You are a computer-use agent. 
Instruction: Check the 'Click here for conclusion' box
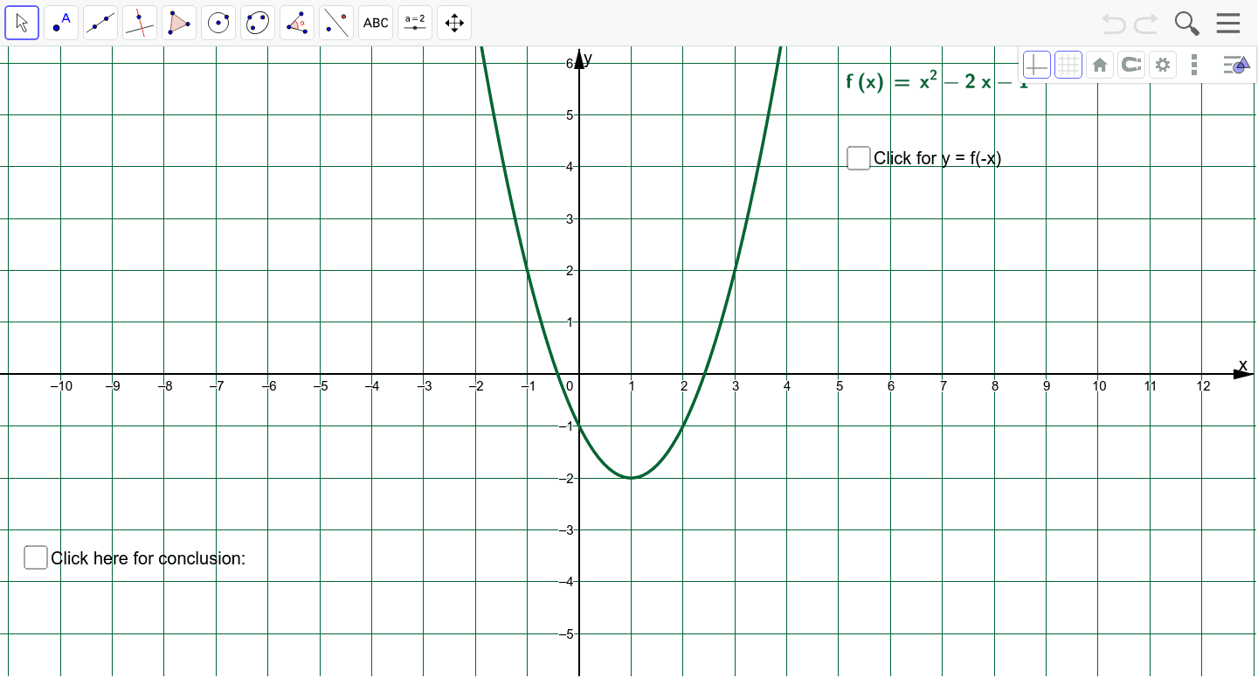pos(36,557)
